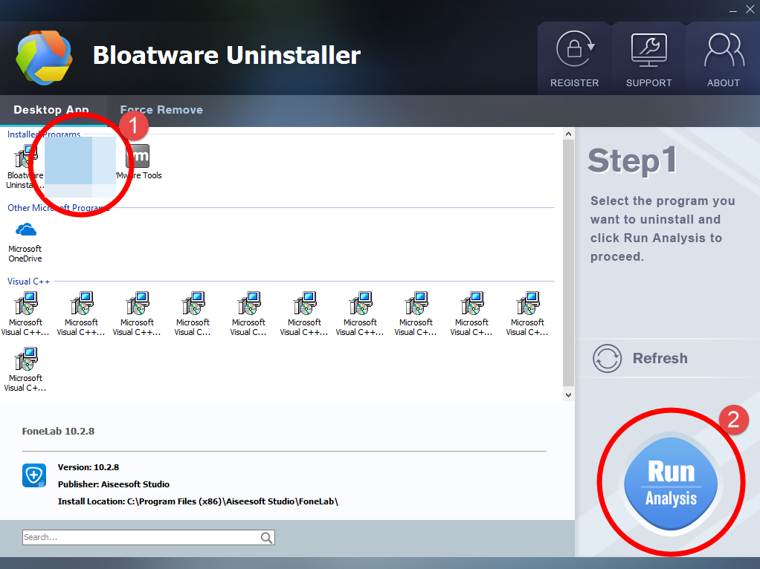Click the Publisher: Aiseesoft Studio text

tap(114, 484)
